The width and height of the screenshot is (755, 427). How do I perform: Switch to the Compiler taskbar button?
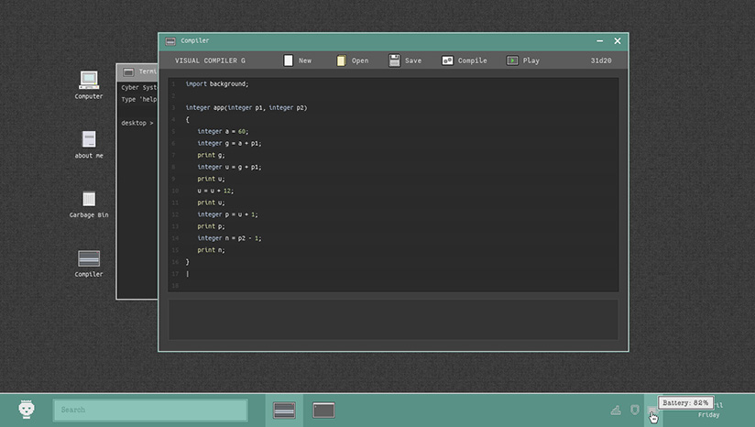284,410
